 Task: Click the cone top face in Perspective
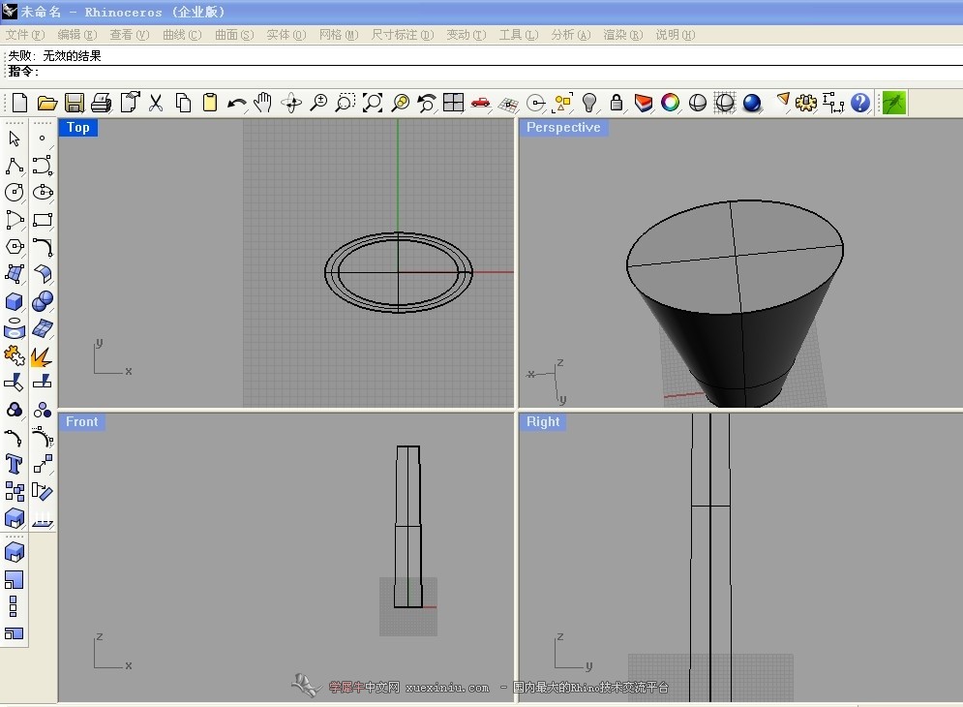pyautogui.click(x=735, y=257)
